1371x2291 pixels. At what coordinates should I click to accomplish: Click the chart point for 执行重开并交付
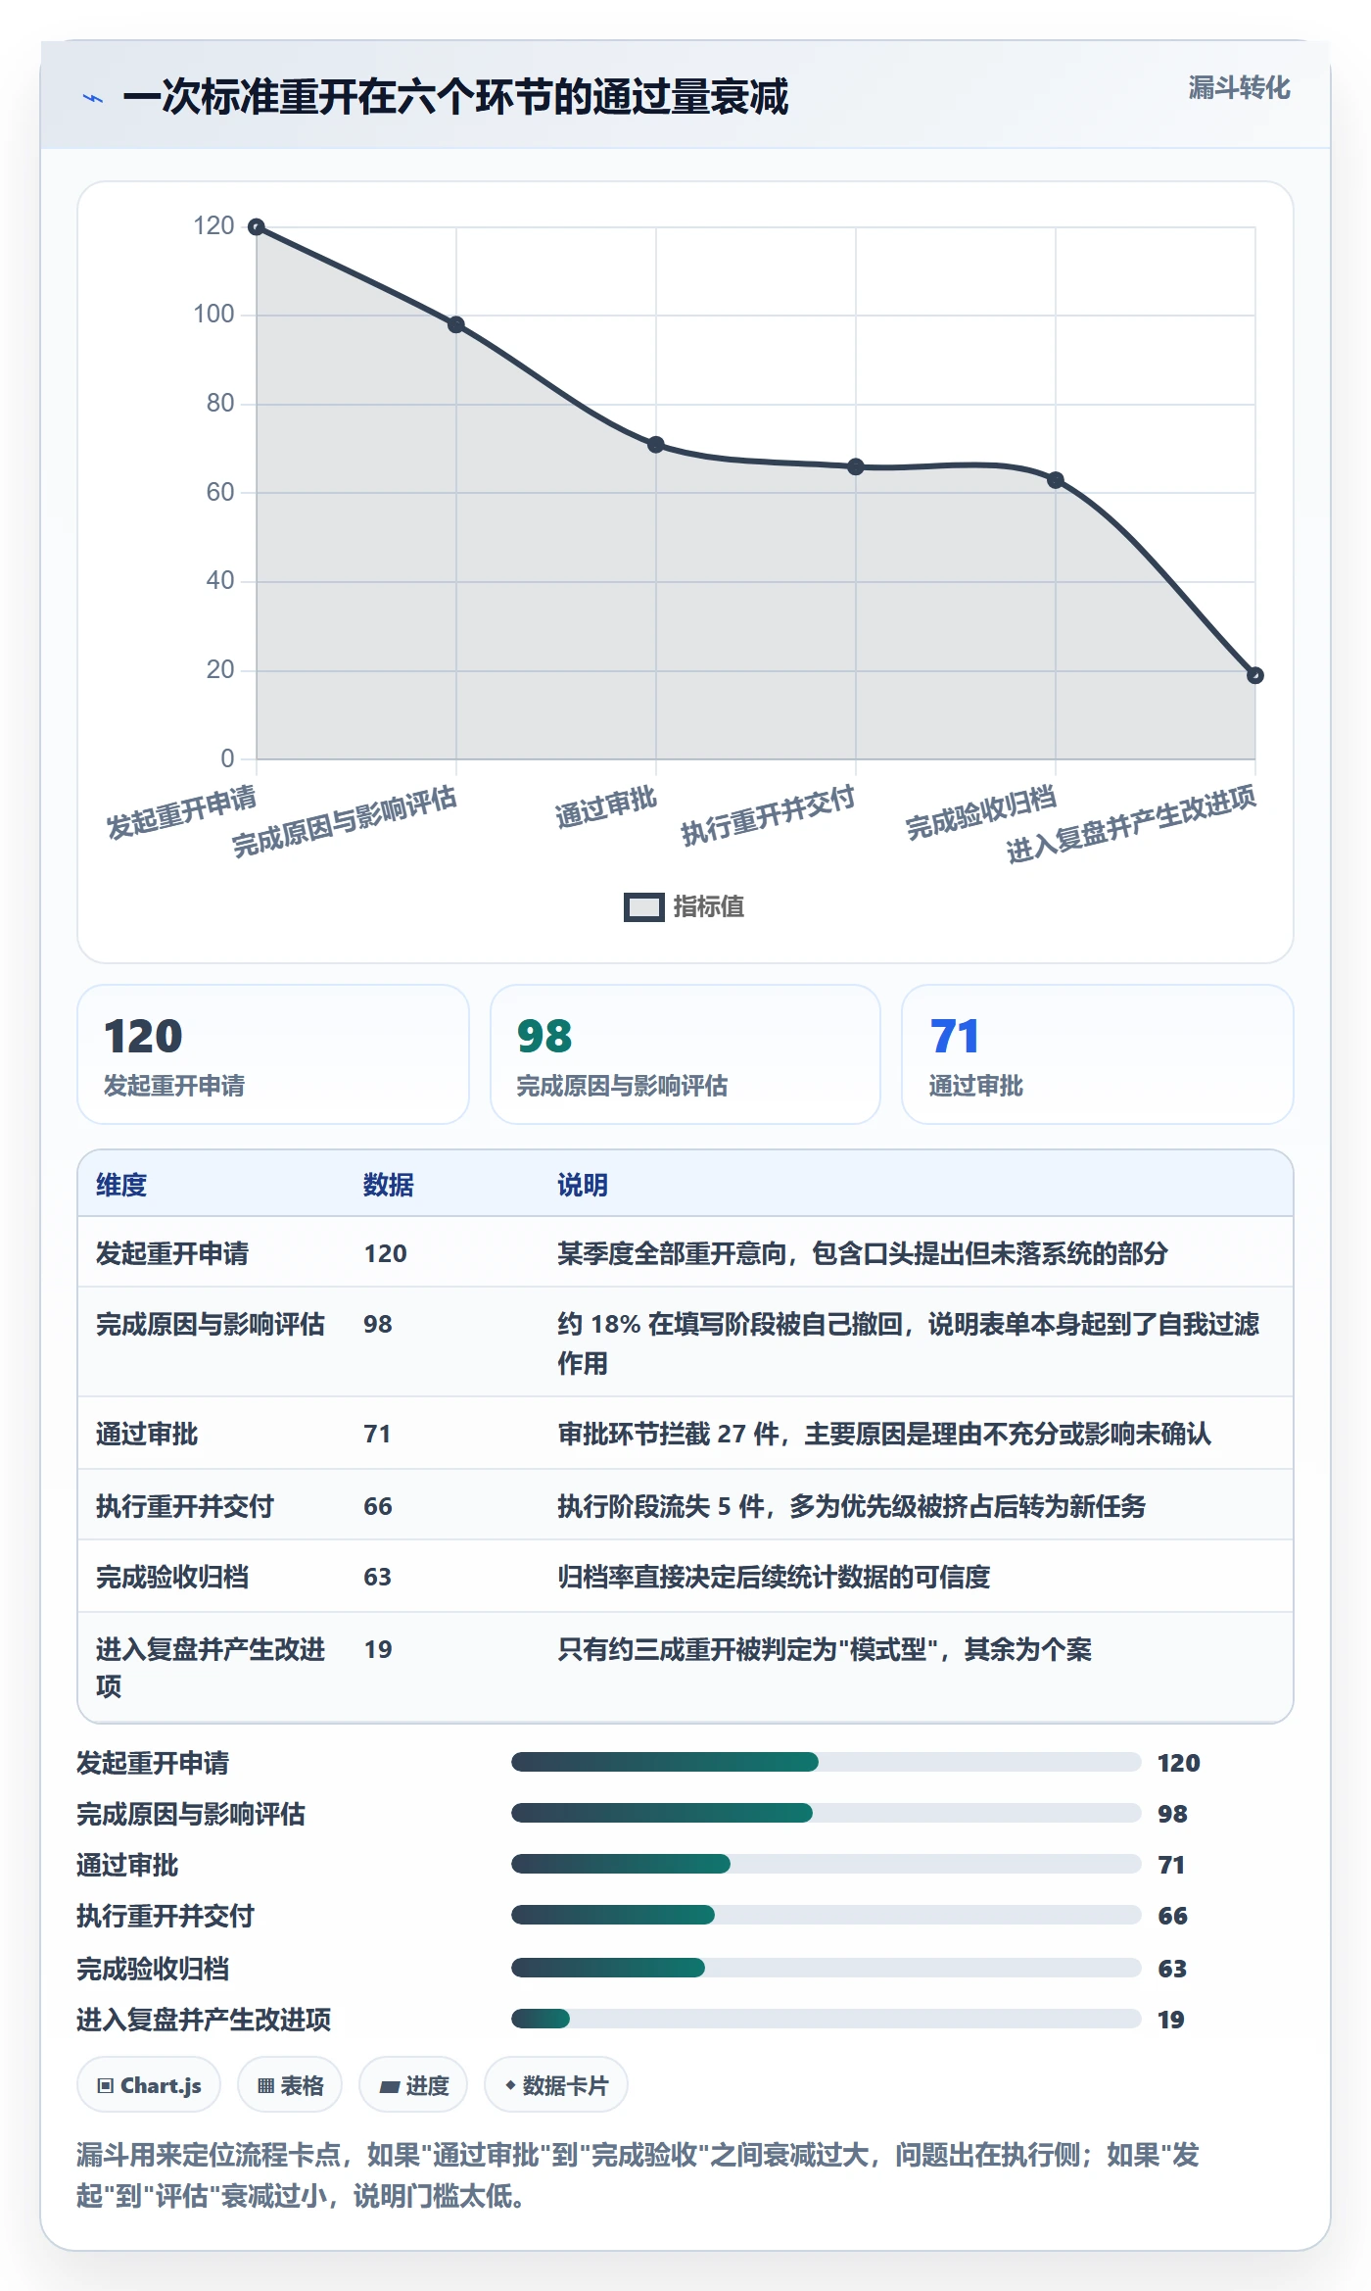click(856, 466)
